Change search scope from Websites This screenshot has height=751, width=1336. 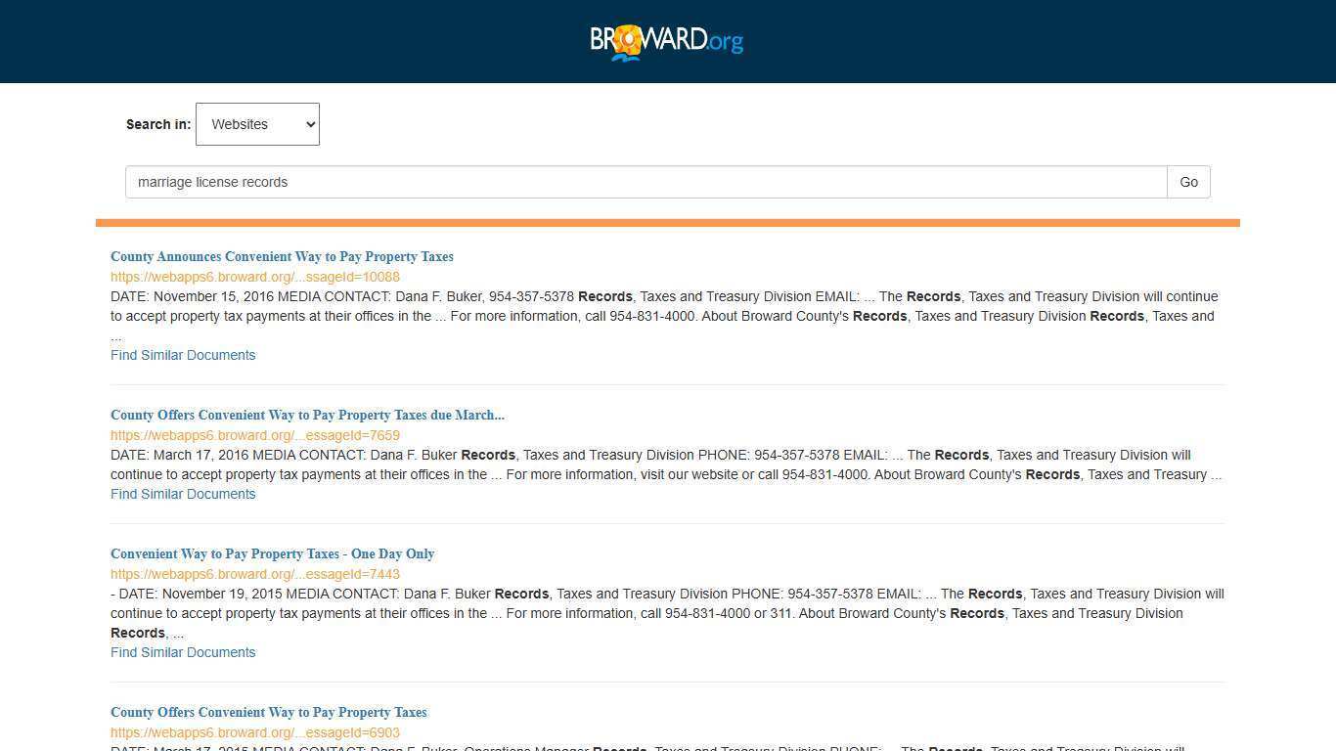[256, 124]
